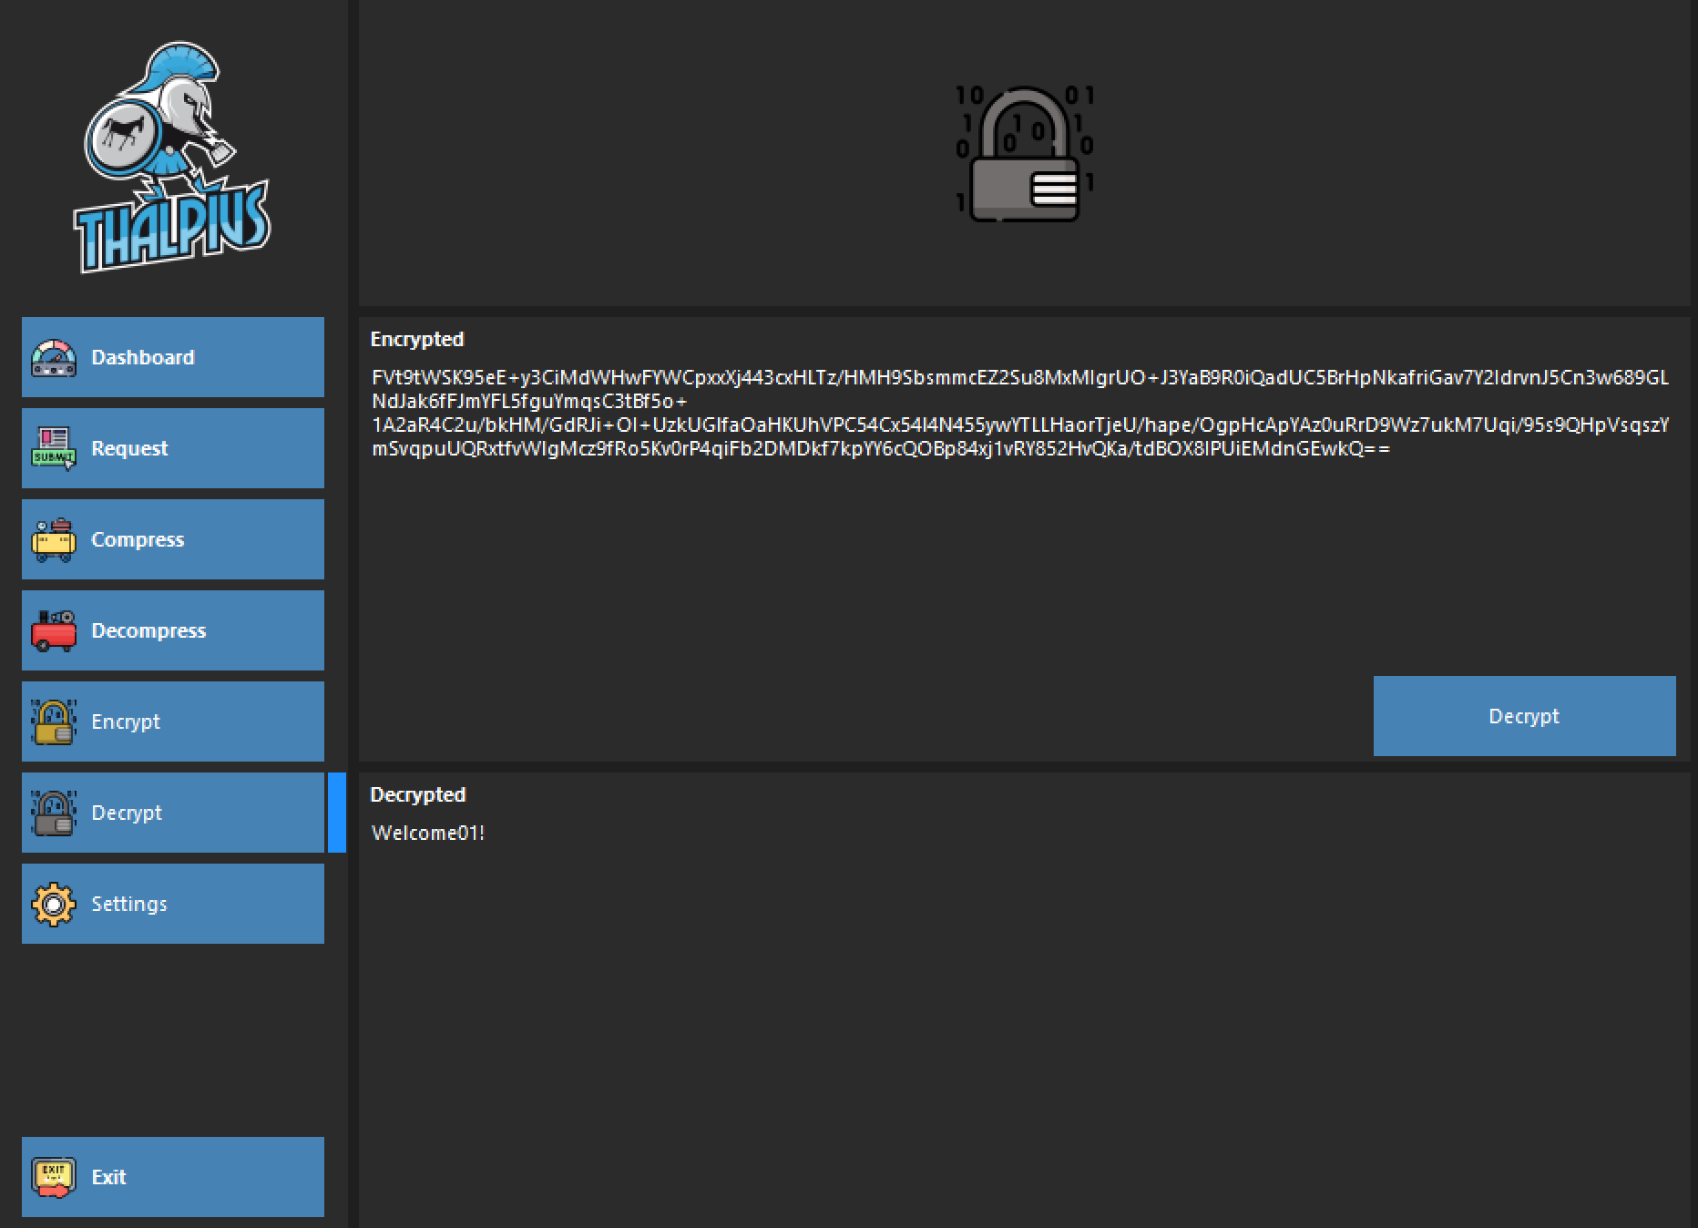
Task: Click the Thalpius spartan logo
Action: pos(171,159)
